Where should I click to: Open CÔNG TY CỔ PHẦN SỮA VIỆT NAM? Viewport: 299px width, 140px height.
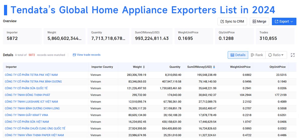[27, 122]
